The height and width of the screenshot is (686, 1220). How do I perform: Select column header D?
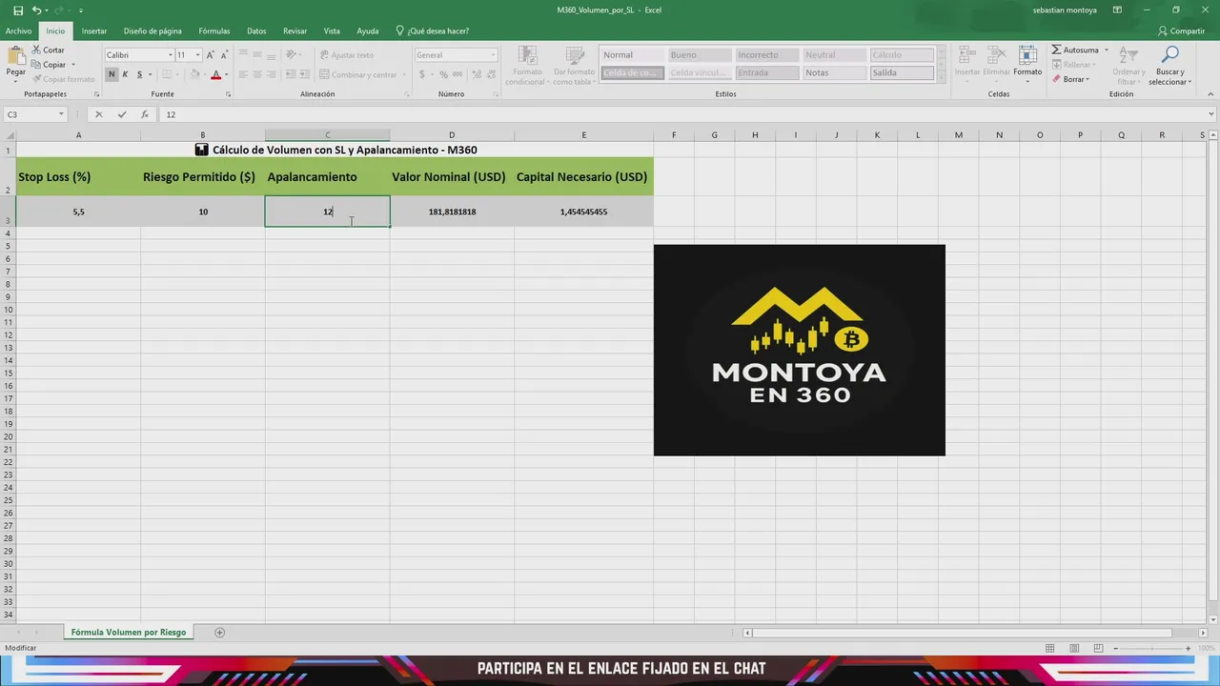[452, 135]
